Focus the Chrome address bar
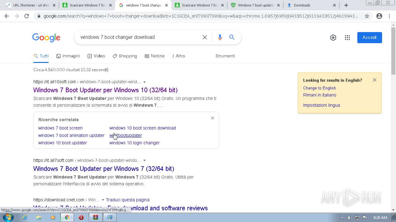This screenshot has width=396, height=222. click(x=200, y=16)
